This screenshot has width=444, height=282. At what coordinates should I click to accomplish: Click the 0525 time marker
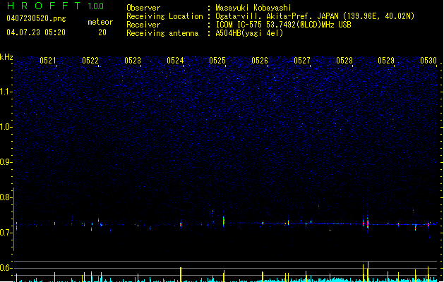(217, 60)
